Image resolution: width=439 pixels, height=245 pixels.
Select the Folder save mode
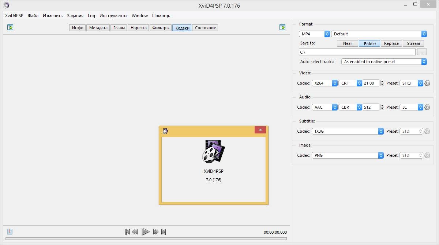coord(370,43)
